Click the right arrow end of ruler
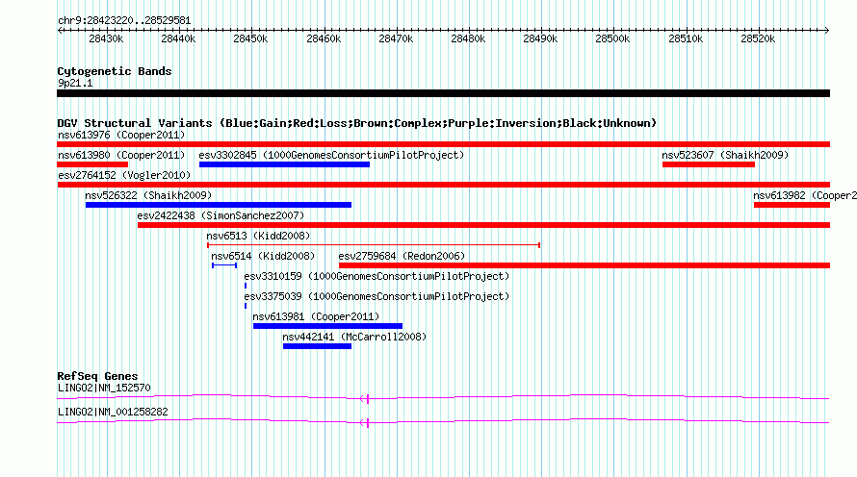 [826, 31]
